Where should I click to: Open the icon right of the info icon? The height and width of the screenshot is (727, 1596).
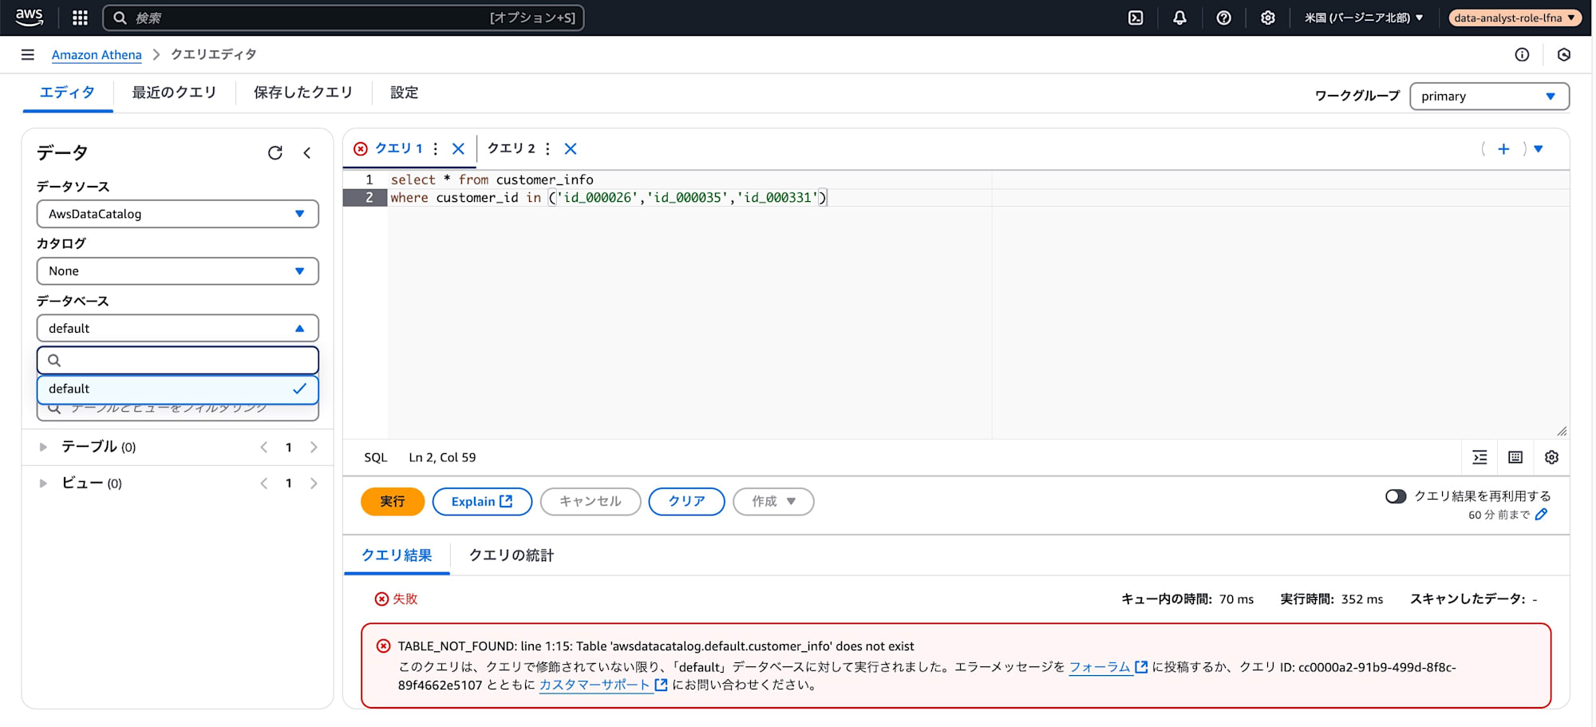tap(1564, 54)
